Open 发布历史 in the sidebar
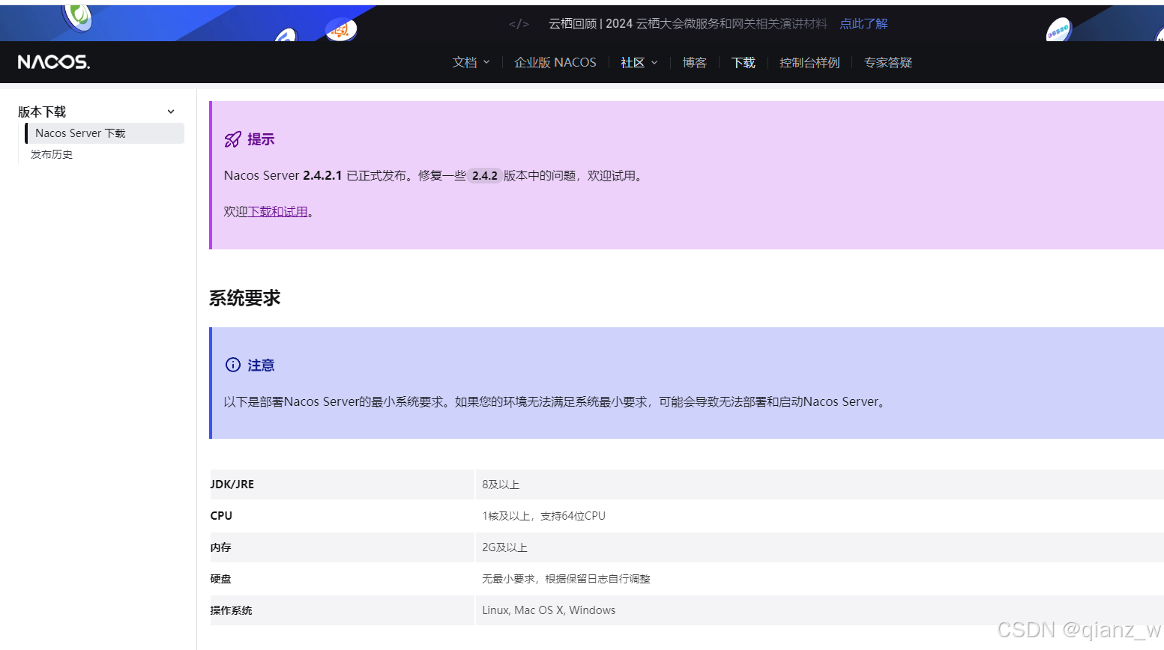 click(x=52, y=154)
